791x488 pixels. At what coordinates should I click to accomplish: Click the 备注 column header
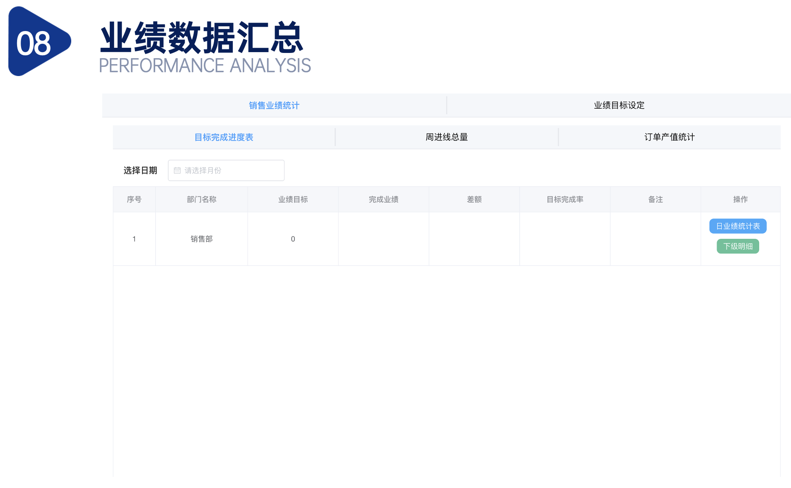click(x=655, y=199)
